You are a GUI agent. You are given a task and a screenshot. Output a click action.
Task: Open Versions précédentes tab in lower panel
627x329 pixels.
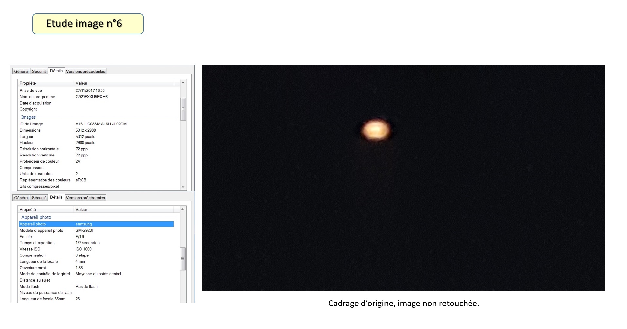point(86,198)
